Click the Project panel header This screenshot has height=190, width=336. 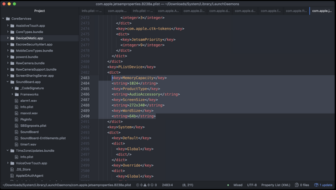39,11
